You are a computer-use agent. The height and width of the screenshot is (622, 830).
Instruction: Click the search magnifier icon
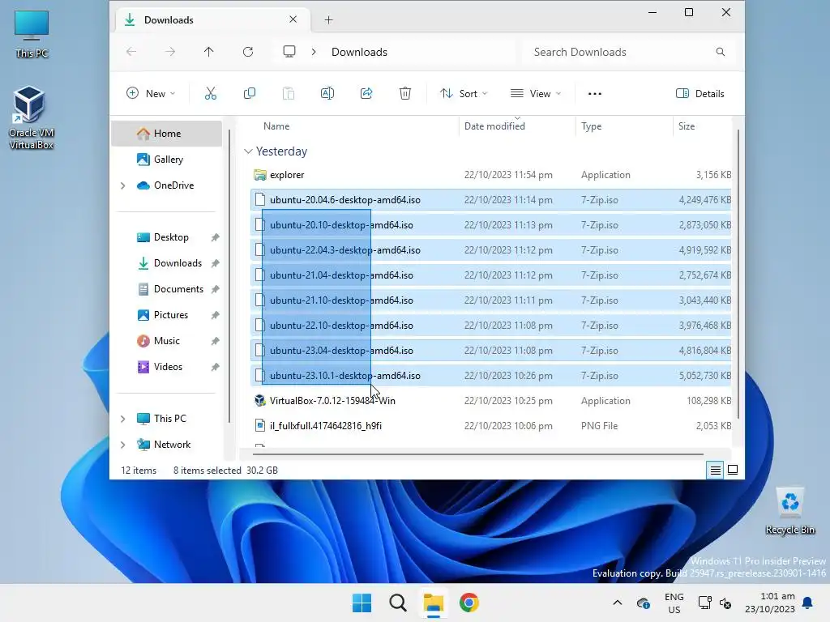[x=721, y=52]
